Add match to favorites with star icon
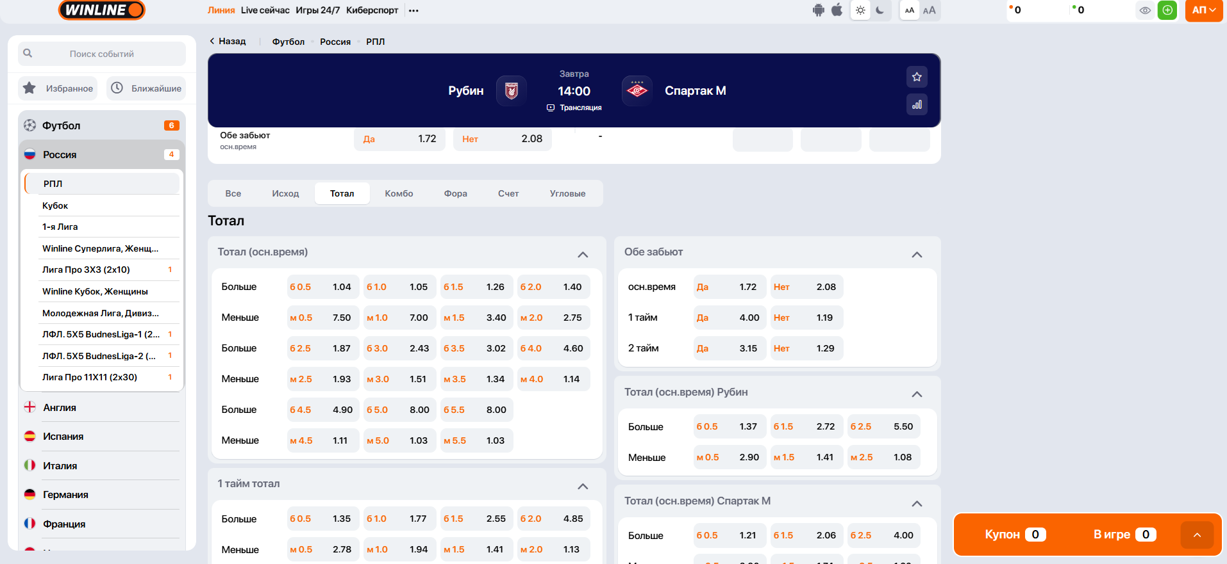 pos(917,77)
